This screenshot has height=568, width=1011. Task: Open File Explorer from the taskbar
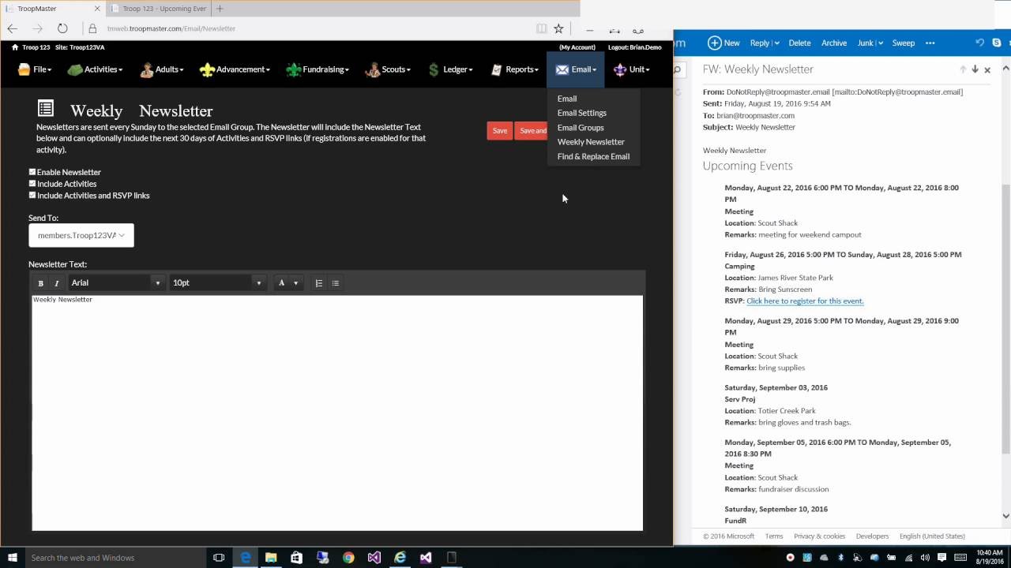point(271,558)
